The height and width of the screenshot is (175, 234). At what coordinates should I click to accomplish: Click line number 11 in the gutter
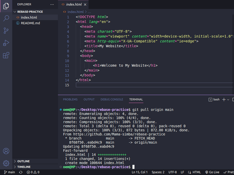tap(67, 66)
